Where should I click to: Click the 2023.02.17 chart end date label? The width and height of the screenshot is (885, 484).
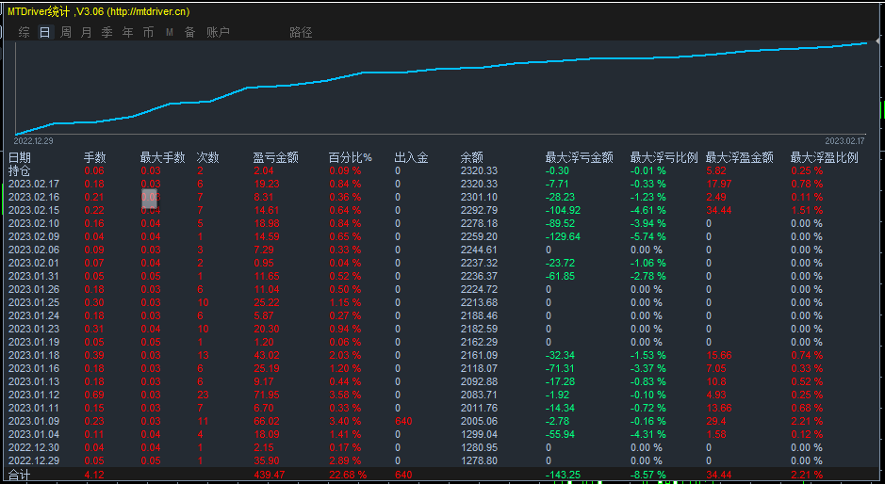pyautogui.click(x=844, y=141)
